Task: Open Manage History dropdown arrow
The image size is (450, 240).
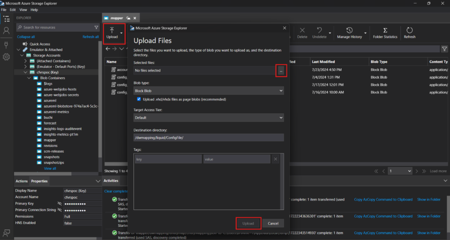Action: [x=365, y=33]
